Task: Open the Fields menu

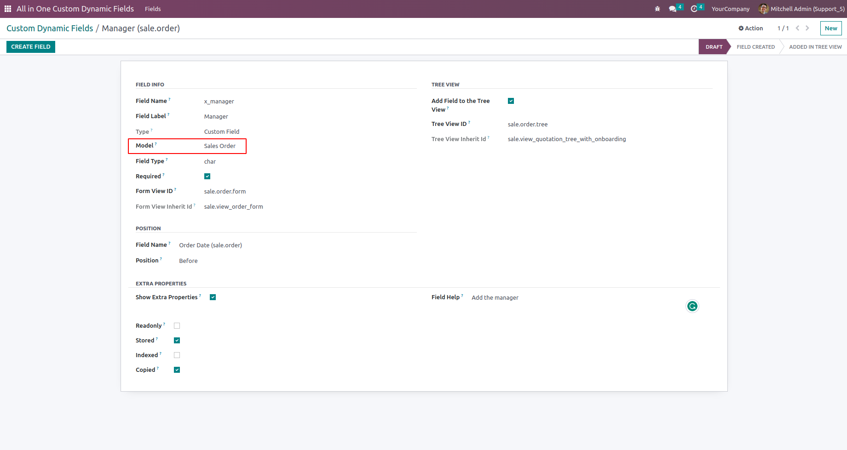Action: click(153, 9)
